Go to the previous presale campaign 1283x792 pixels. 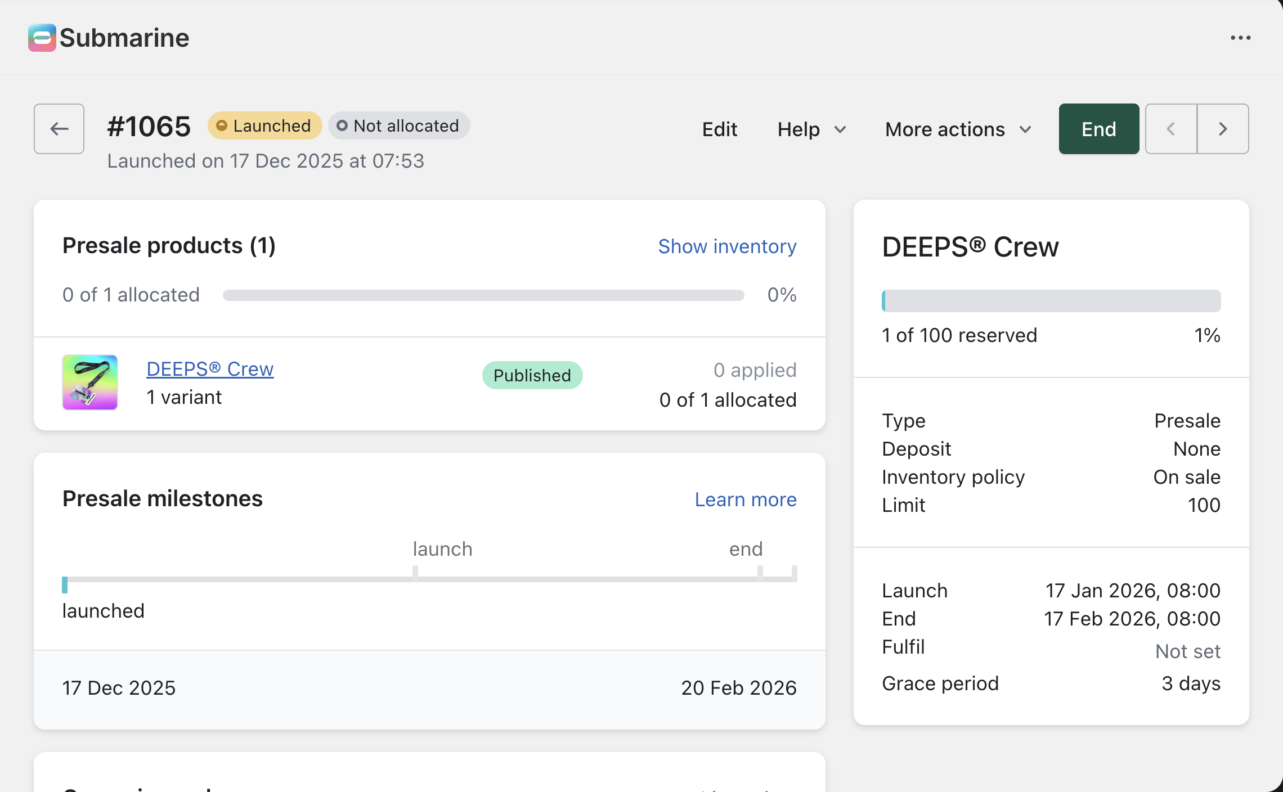coord(1171,129)
